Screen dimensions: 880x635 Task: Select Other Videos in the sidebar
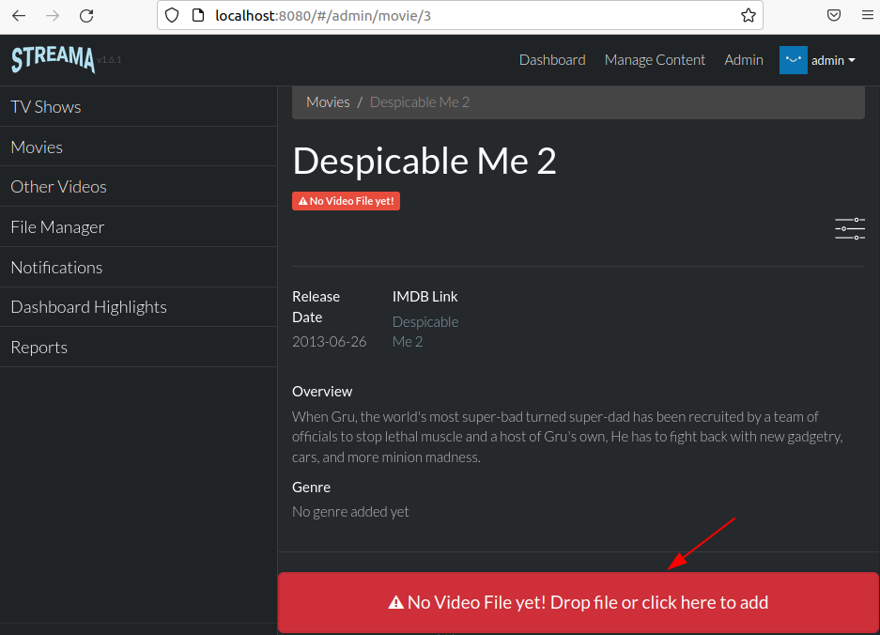pos(139,186)
